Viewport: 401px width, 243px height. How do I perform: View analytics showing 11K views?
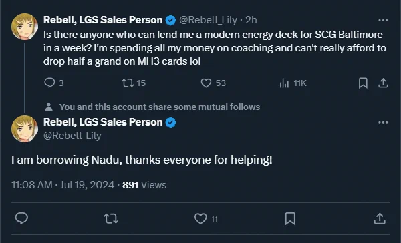click(x=293, y=83)
